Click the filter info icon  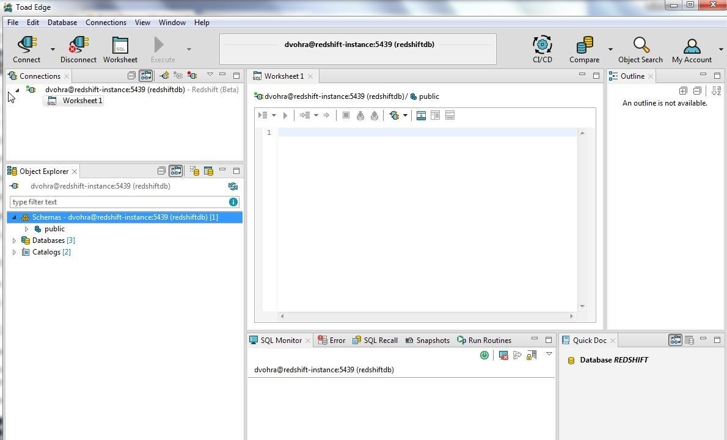(x=233, y=202)
